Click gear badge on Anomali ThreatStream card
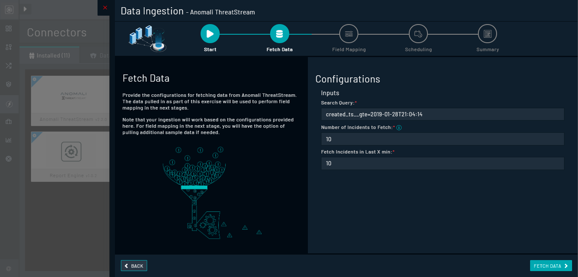The height and width of the screenshot is (277, 578). (34, 79)
